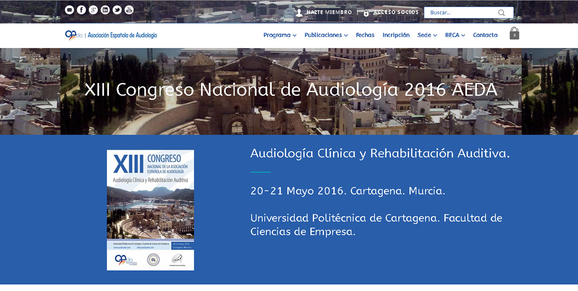
Task: Open the YouTube channel icon
Action: point(129,10)
